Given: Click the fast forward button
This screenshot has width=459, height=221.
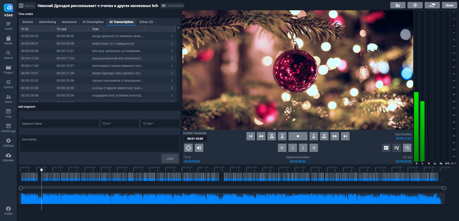Looking at the screenshot, I should (x=335, y=136).
